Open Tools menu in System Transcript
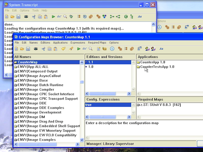 click(35, 11)
